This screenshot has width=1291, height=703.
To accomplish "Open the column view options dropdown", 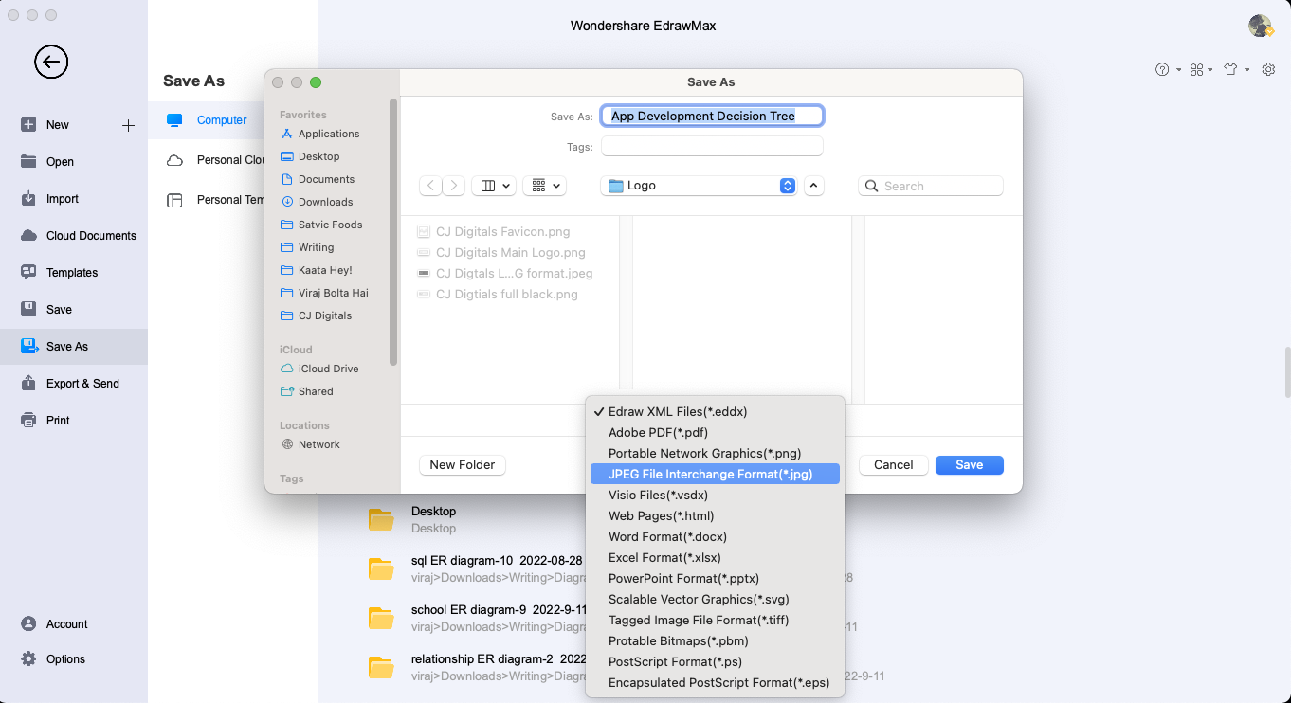I will pyautogui.click(x=494, y=186).
